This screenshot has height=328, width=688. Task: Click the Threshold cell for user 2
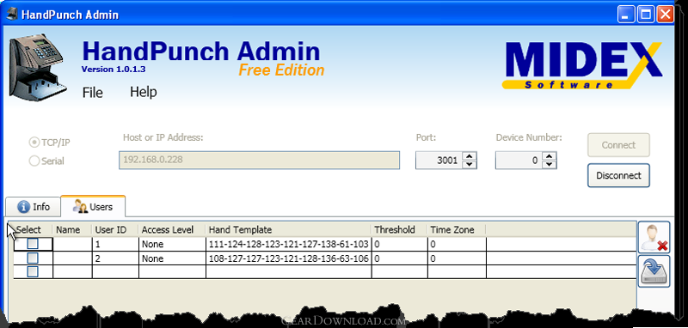(400, 258)
